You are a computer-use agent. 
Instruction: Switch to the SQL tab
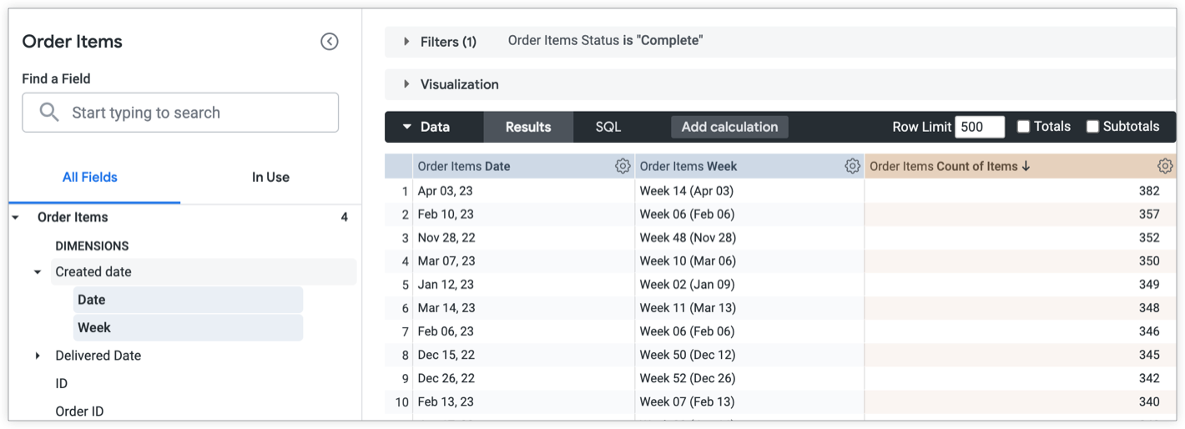(608, 127)
